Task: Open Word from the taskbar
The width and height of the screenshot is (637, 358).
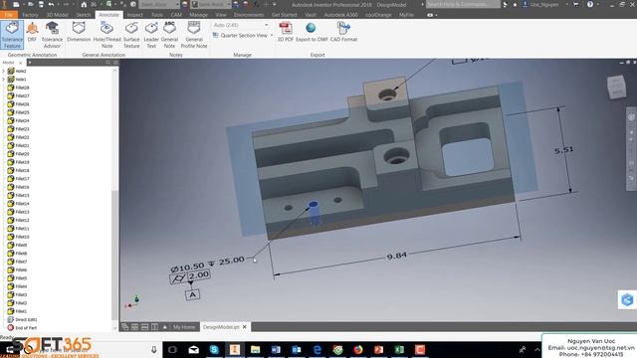Action: pyautogui.click(x=276, y=349)
